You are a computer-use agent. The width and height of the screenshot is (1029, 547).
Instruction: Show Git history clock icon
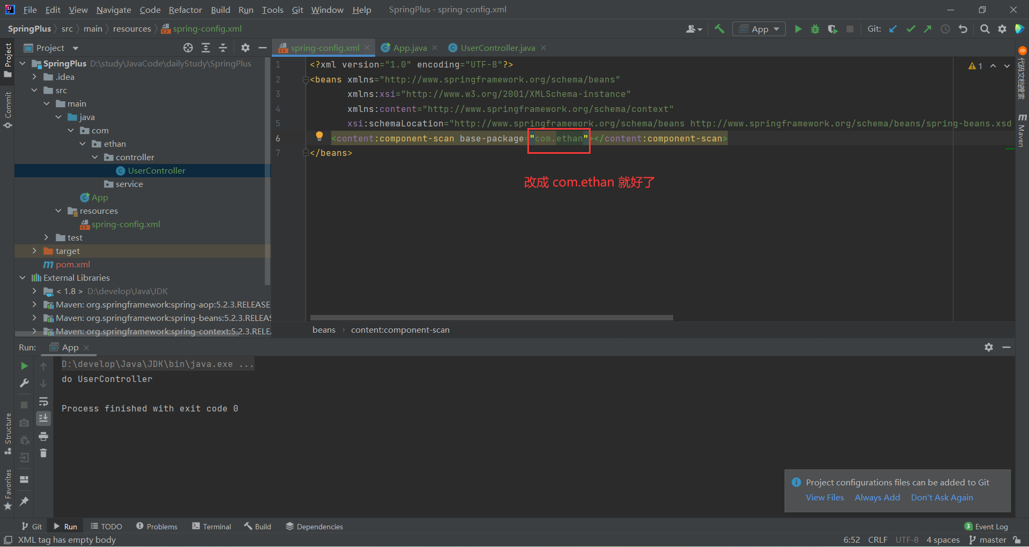pyautogui.click(x=945, y=29)
